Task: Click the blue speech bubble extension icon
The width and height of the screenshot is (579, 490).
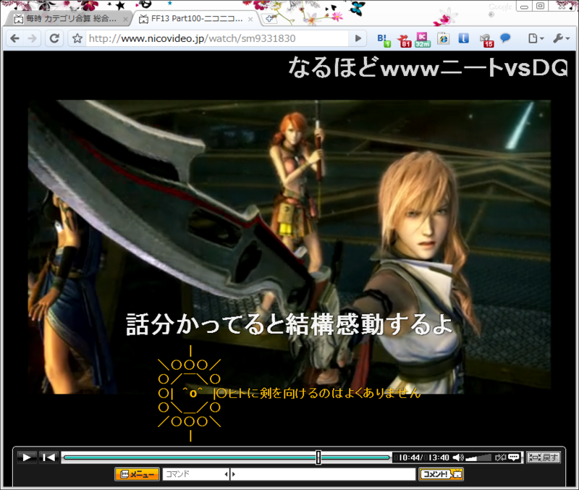Action: pos(506,39)
